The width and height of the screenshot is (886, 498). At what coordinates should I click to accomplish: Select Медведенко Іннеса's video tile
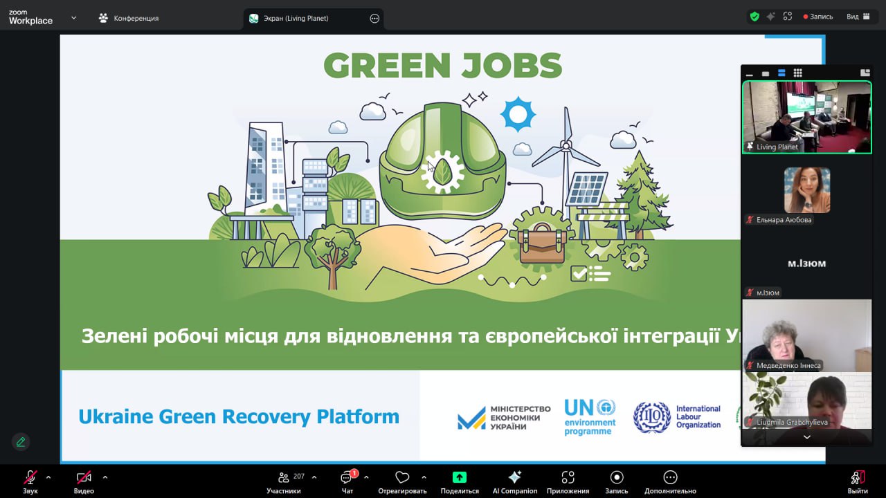807,335
